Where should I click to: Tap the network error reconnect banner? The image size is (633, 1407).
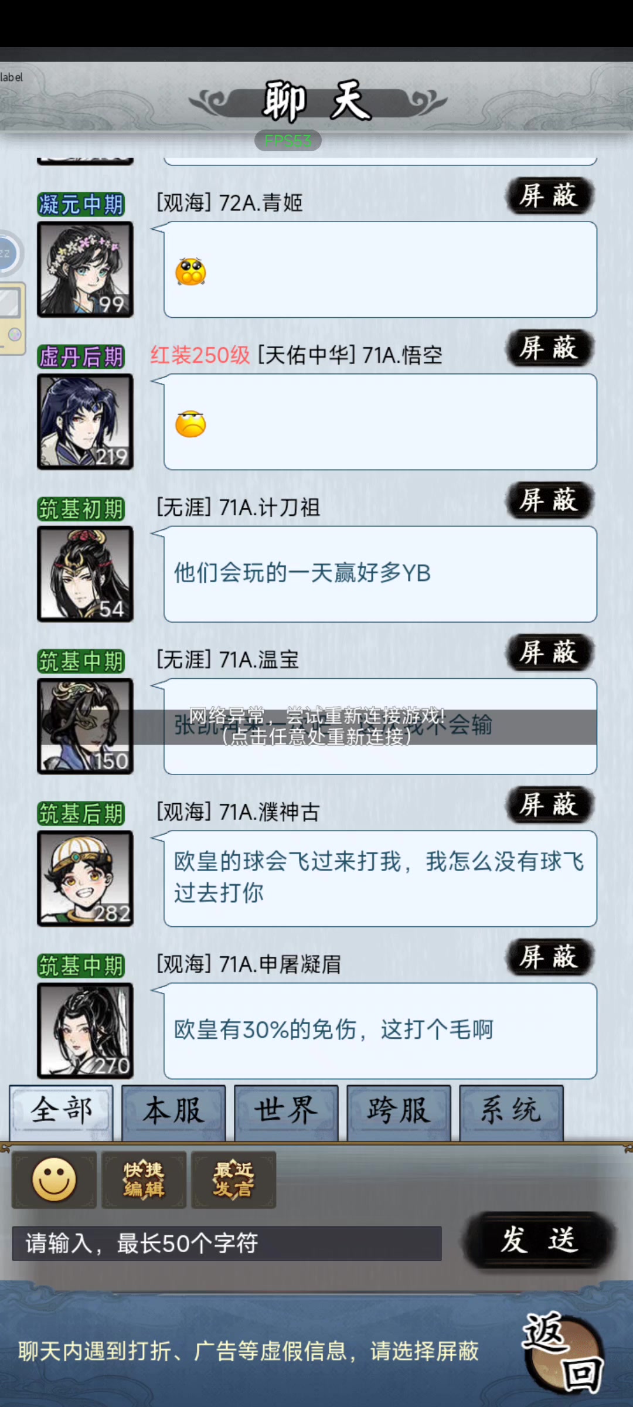(x=316, y=727)
